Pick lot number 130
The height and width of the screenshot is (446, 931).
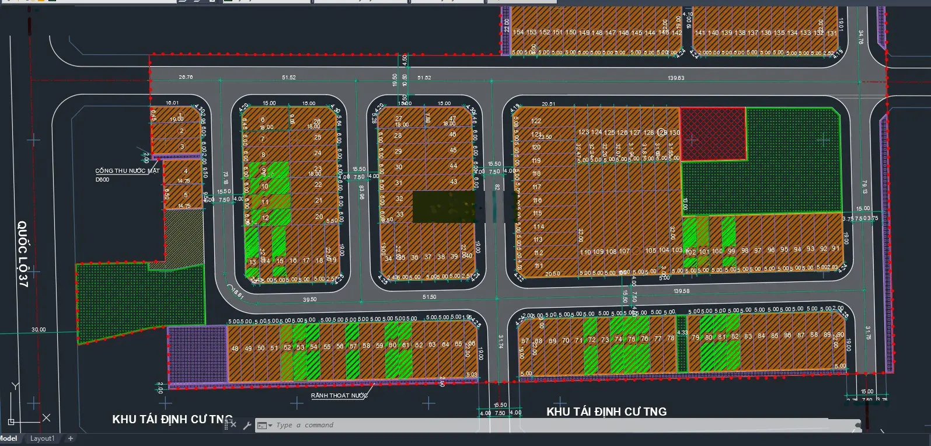[x=674, y=133]
